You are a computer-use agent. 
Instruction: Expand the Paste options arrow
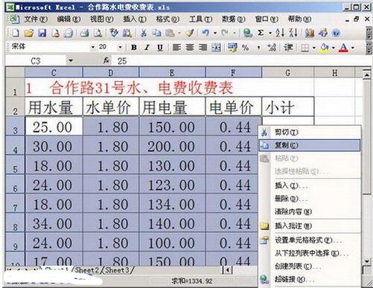pos(179,33)
